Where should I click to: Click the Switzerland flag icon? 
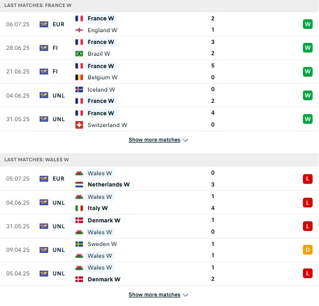pyautogui.click(x=79, y=125)
